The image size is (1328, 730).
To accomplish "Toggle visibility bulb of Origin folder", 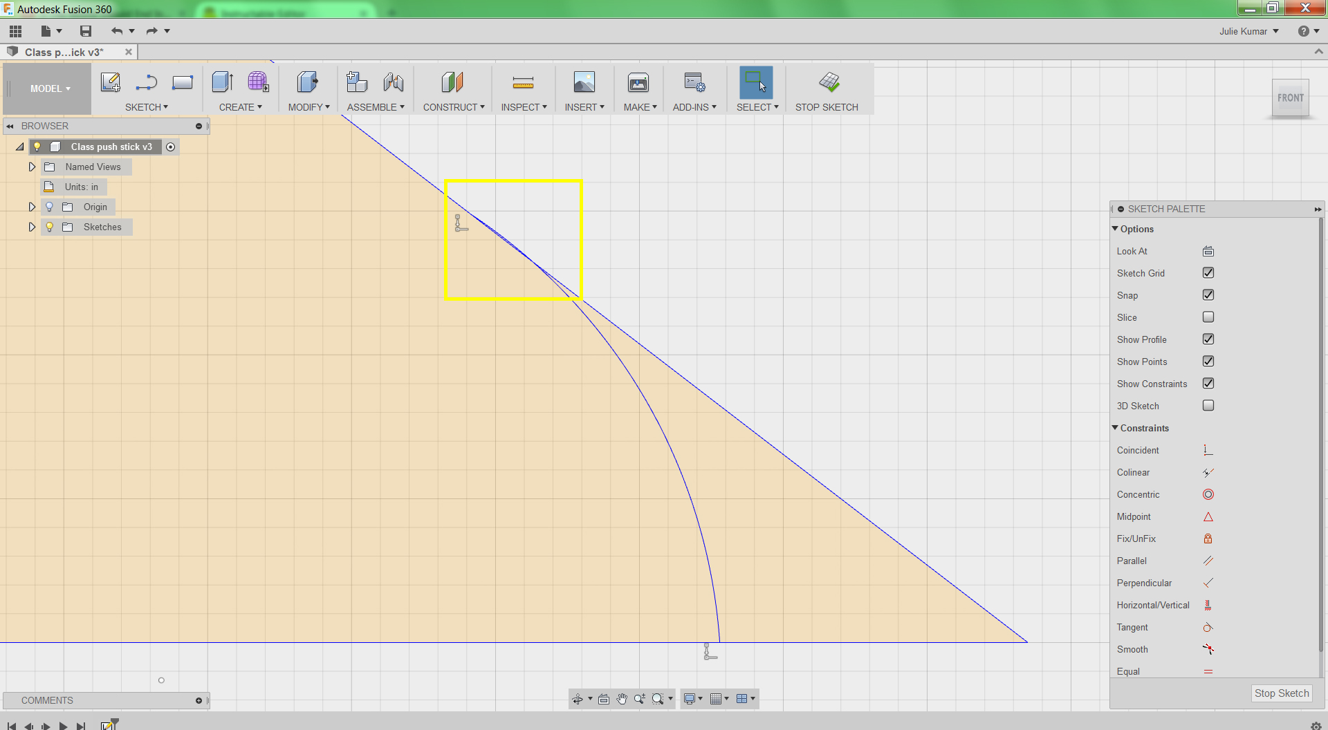I will [x=49, y=207].
